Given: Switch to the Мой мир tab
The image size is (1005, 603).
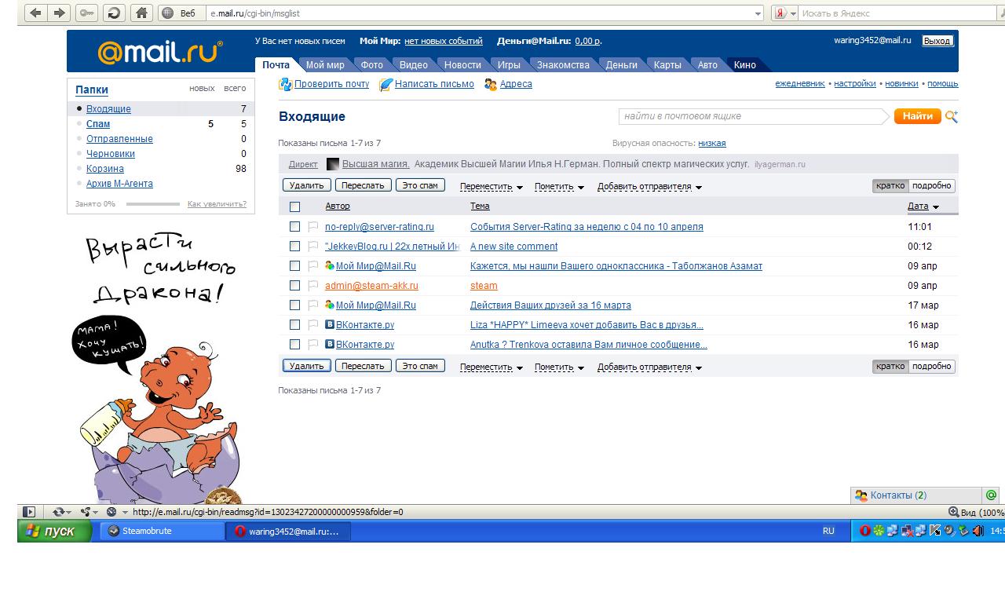Looking at the screenshot, I should [325, 65].
